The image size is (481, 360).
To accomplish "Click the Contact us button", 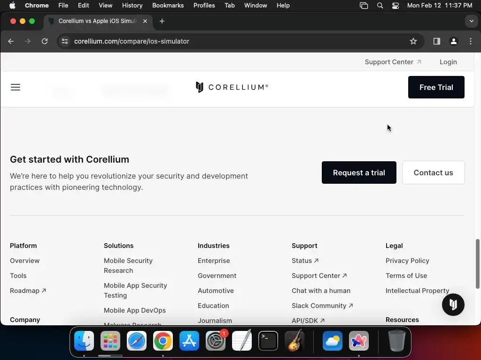I will 433,172.
